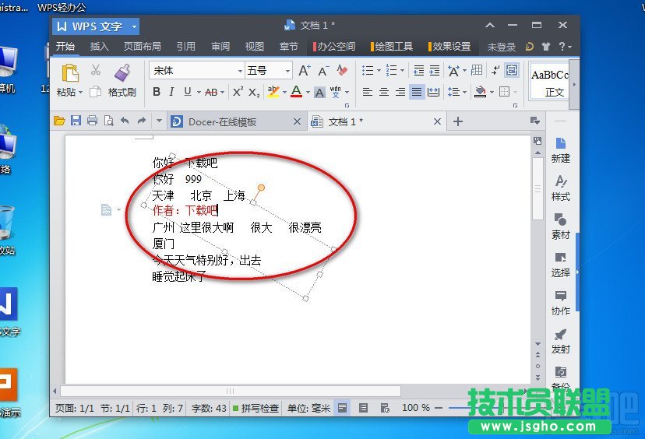Image resolution: width=645 pixels, height=439 pixels.
Task: Decrease font size with A- icon
Action: [x=324, y=71]
